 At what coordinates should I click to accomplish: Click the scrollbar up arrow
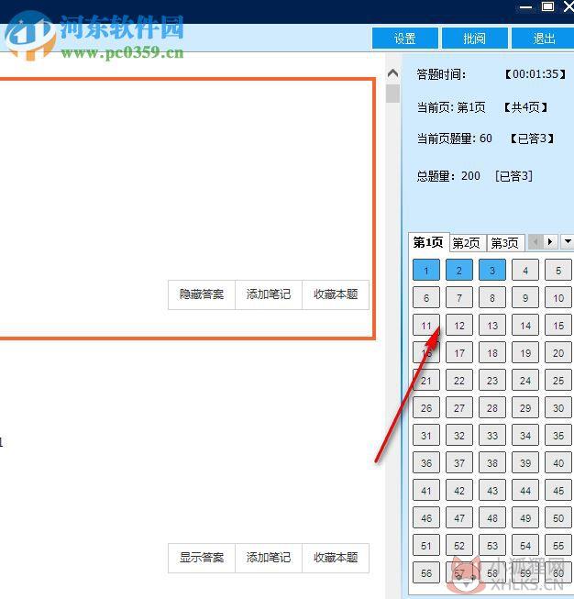pyautogui.click(x=393, y=73)
